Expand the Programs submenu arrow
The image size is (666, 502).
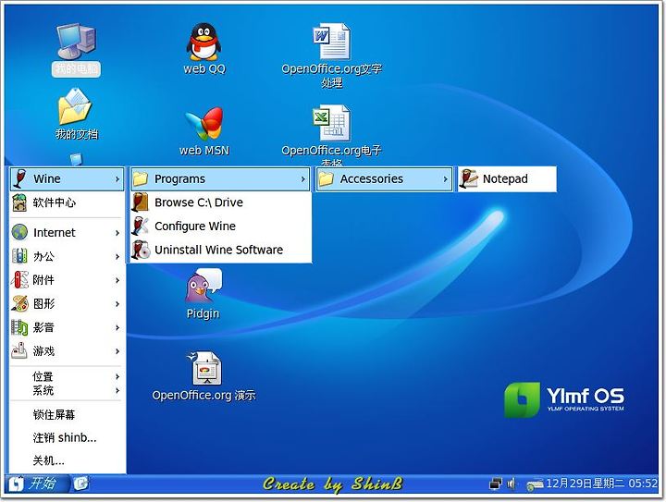click(x=302, y=179)
